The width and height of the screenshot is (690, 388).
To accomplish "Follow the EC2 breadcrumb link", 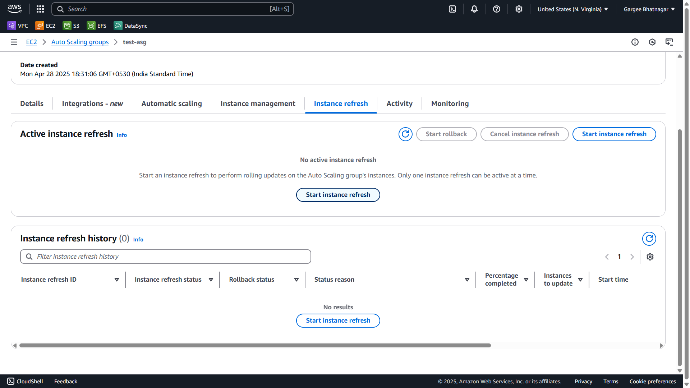I will click(31, 42).
